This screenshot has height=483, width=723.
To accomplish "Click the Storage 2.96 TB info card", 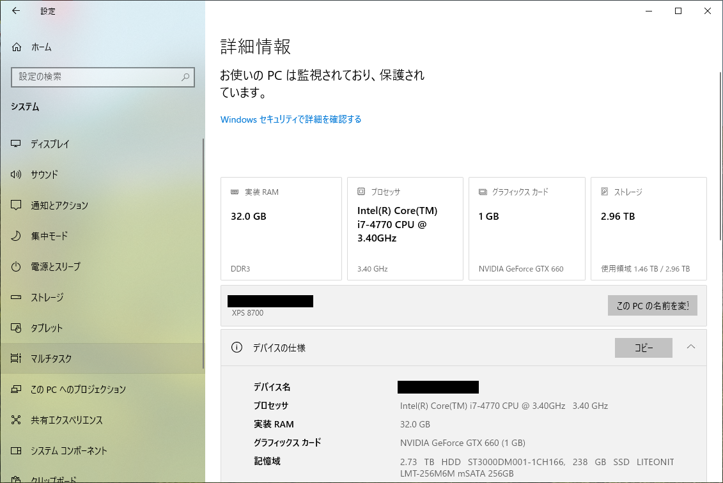I will (648, 229).
